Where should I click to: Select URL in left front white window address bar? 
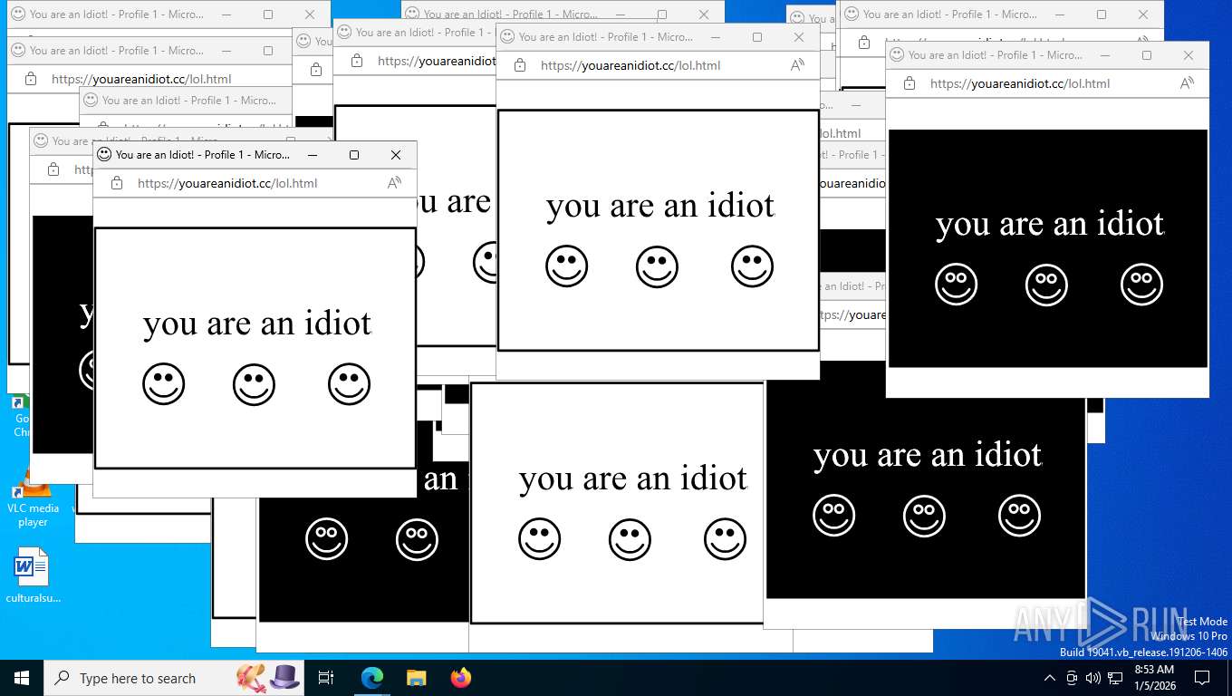[227, 183]
